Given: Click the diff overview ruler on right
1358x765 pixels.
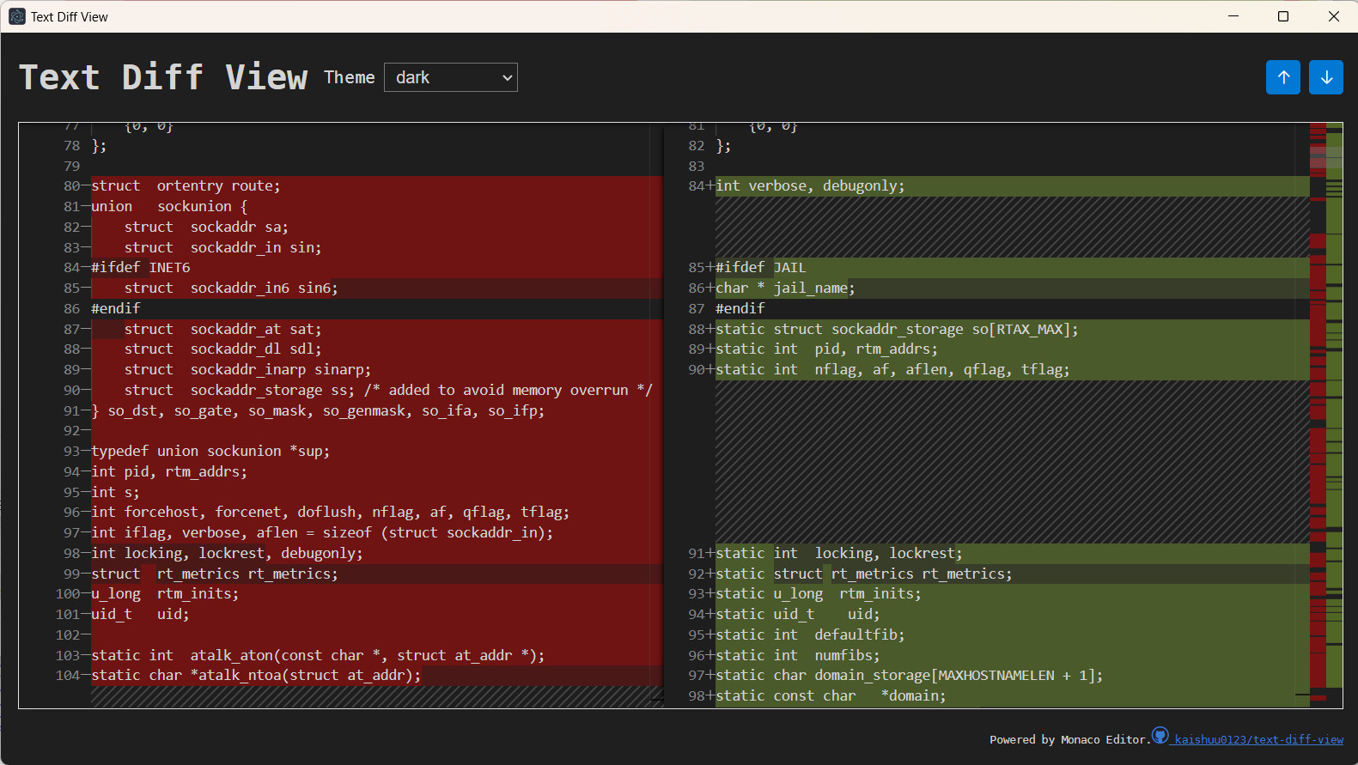Looking at the screenshot, I should click(1326, 415).
